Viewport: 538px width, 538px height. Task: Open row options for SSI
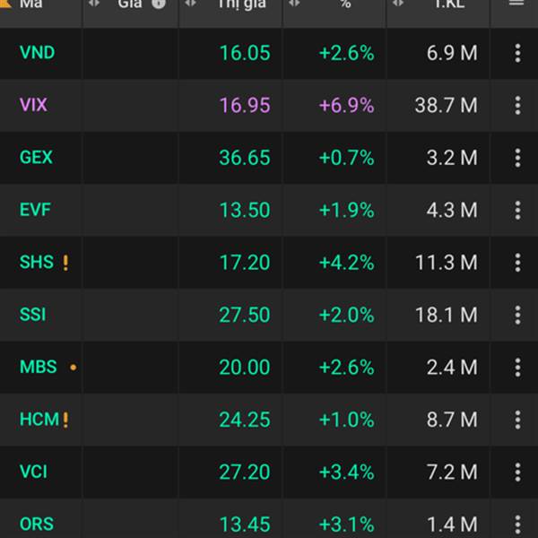click(517, 315)
